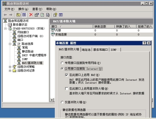Click the 拒绝了的入 column header

point(145,27)
